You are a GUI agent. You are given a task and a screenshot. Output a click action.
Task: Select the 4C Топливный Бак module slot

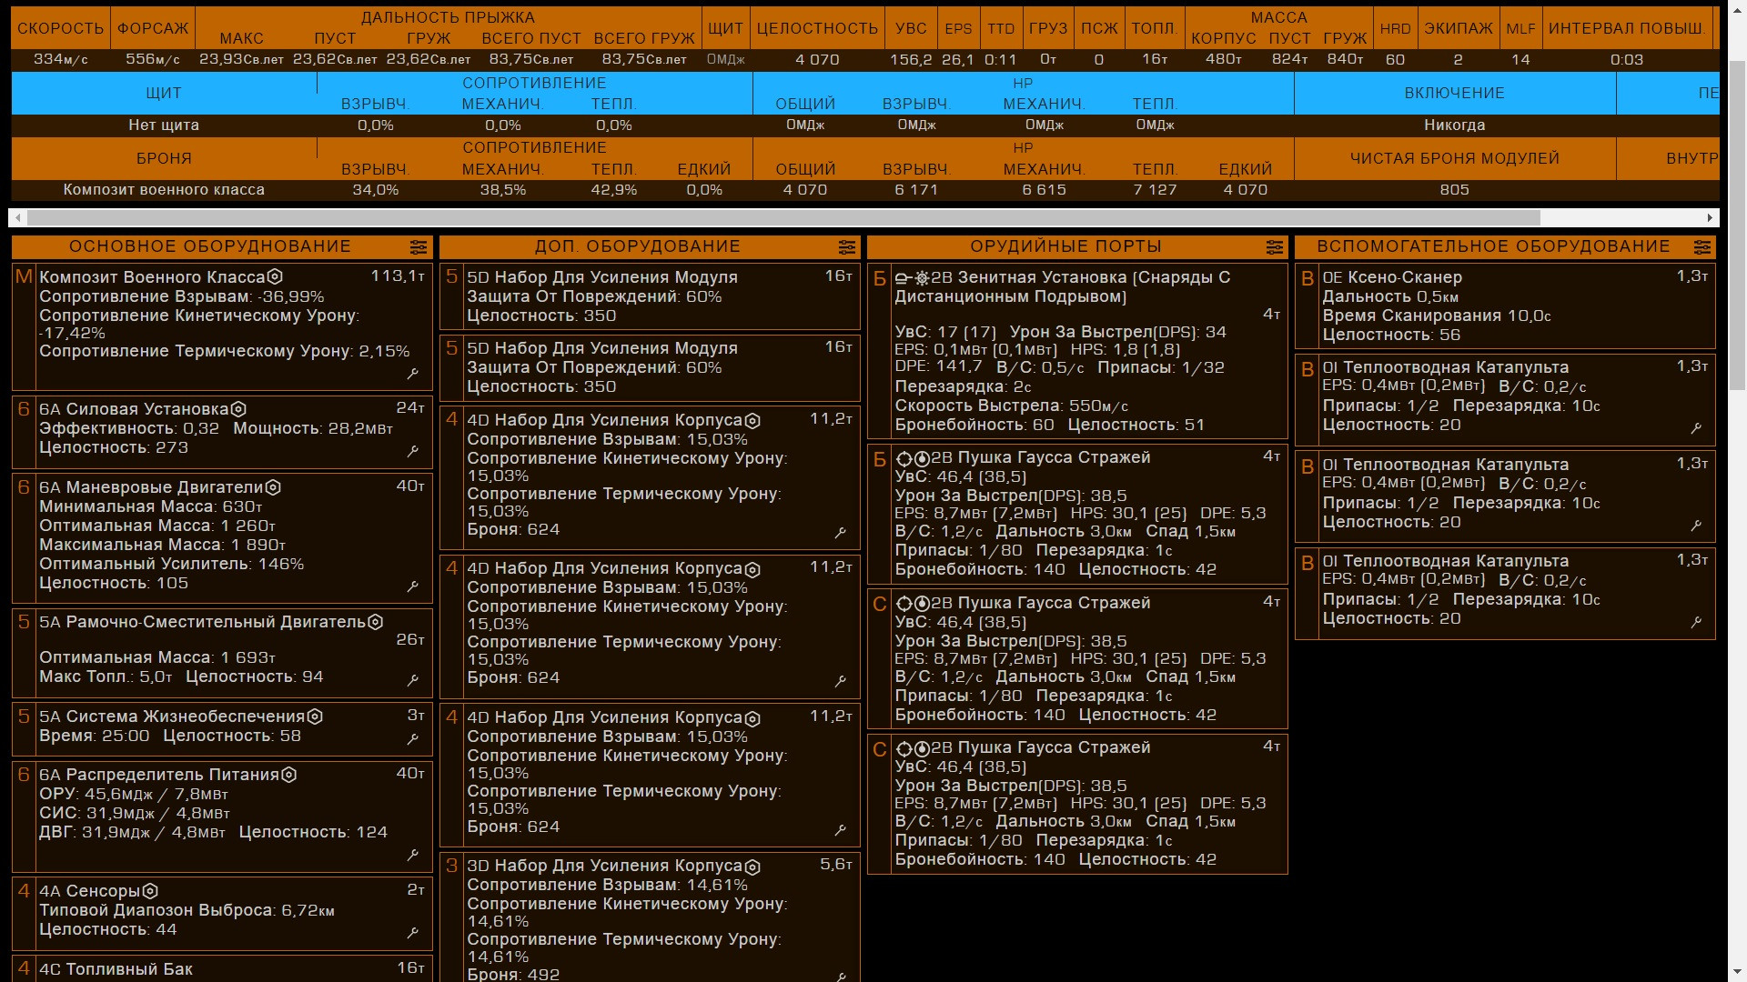(221, 969)
